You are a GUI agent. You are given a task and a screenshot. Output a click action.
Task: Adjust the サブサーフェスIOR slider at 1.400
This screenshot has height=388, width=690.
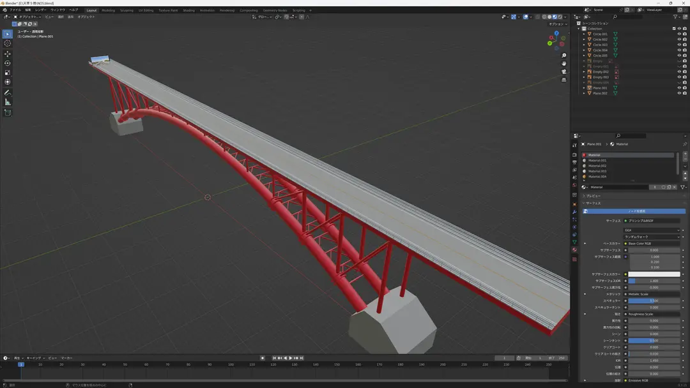[654, 281]
